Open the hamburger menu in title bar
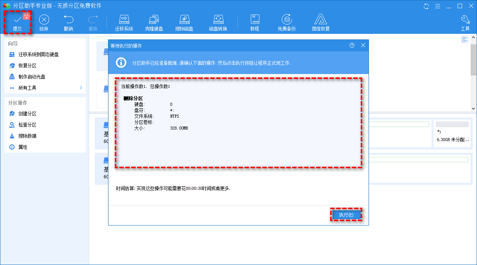This screenshot has height=265, width=477. pyautogui.click(x=438, y=6)
